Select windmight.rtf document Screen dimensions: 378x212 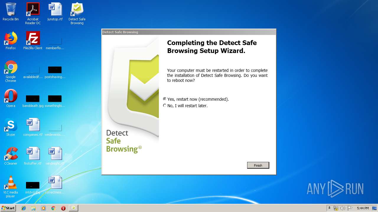pyautogui.click(x=55, y=156)
